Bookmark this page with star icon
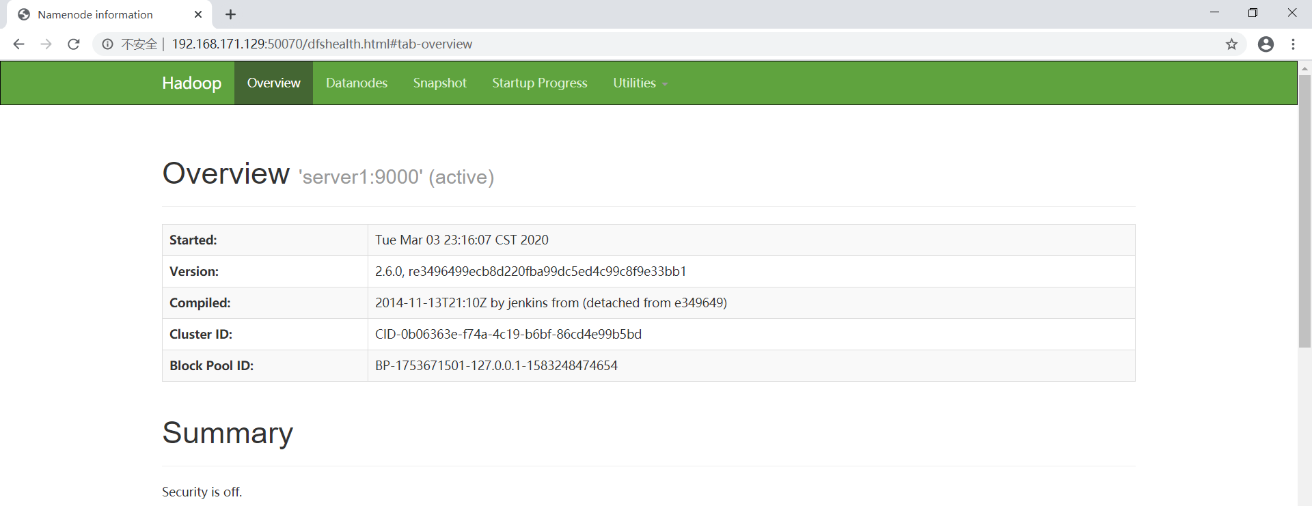Image resolution: width=1312 pixels, height=506 pixels. pos(1231,44)
